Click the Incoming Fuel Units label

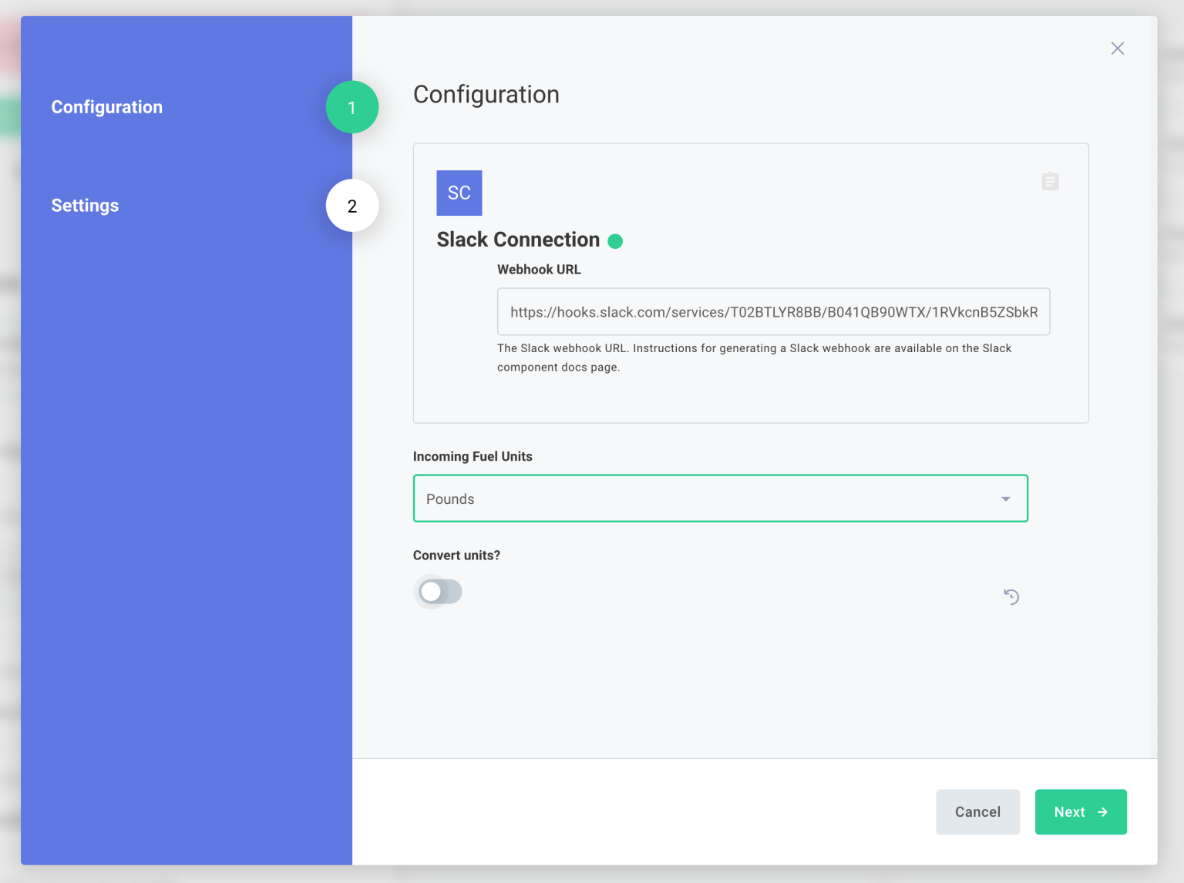pos(473,456)
